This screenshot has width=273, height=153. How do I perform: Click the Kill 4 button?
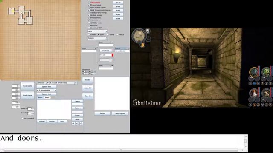pos(118,18)
